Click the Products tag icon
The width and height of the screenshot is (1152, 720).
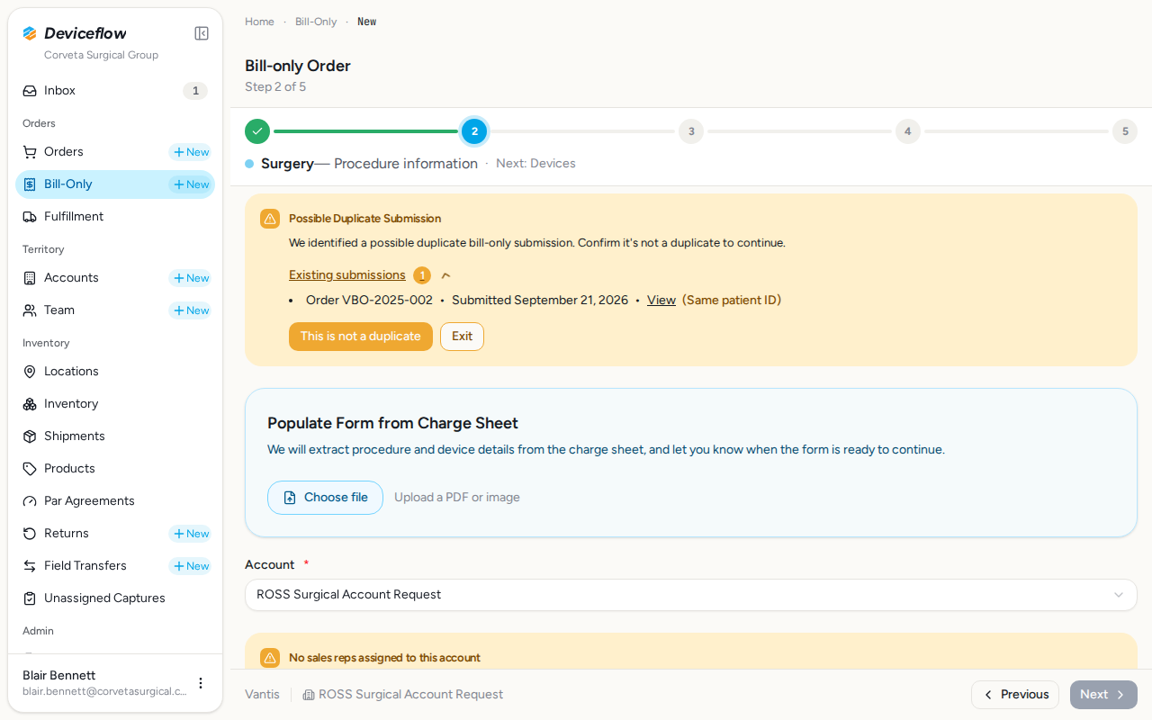(30, 469)
